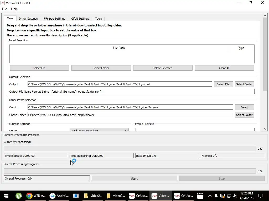Open the Chrome WEB window in taskbar
This screenshot has height=201, width=269.
pyautogui.click(x=36, y=196)
